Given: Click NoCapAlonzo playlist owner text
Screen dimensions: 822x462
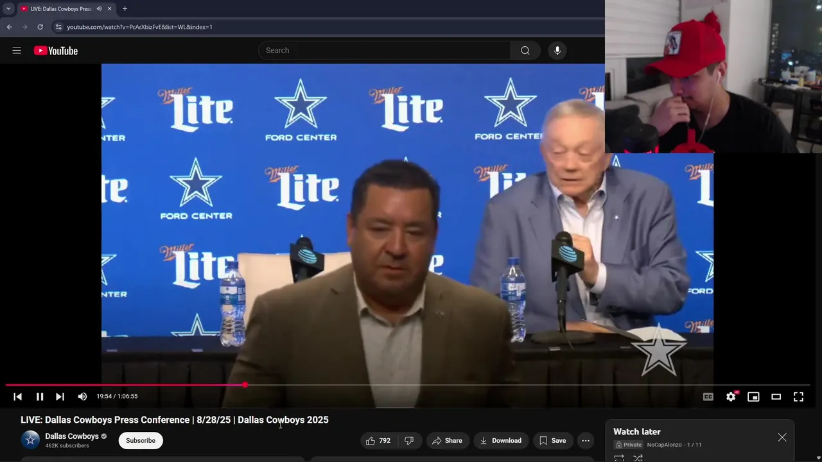Looking at the screenshot, I should (664, 445).
